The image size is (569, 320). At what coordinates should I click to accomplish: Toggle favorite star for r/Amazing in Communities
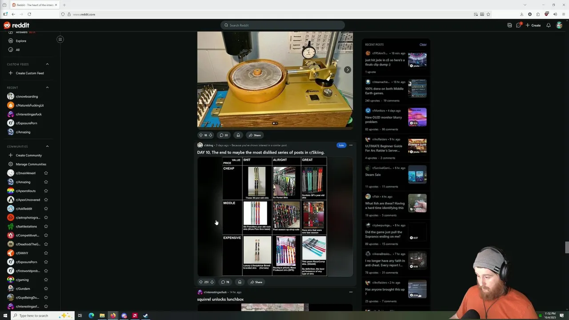click(x=46, y=182)
